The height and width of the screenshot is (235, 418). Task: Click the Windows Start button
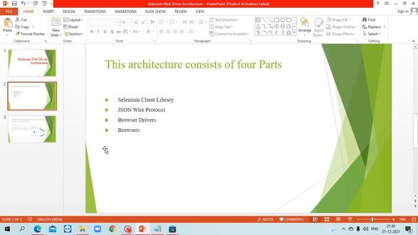click(7, 229)
